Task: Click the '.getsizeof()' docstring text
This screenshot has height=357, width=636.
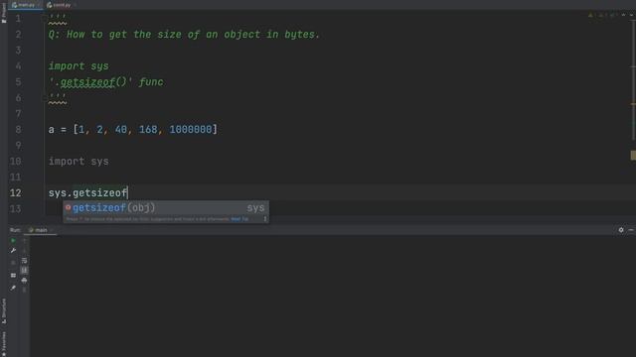Action: pyautogui.click(x=90, y=81)
